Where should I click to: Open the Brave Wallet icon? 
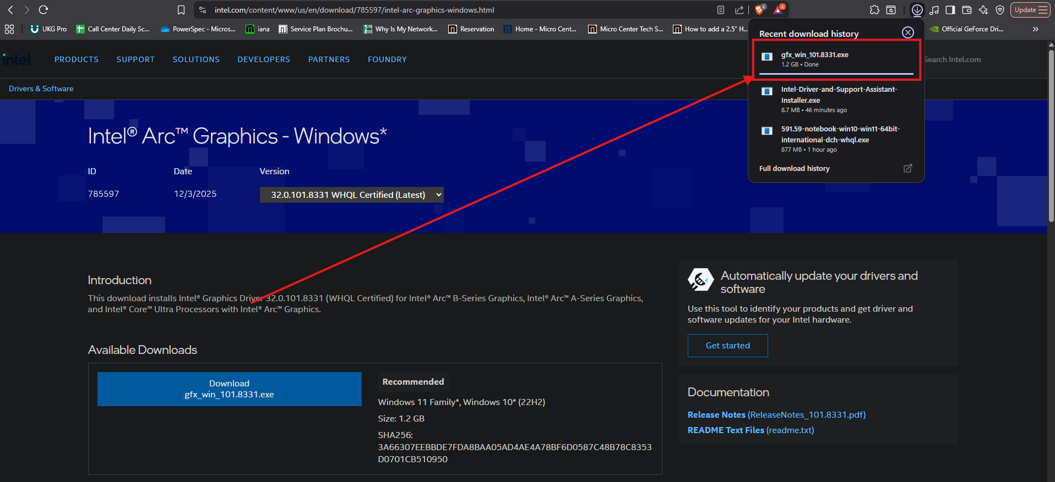967,10
